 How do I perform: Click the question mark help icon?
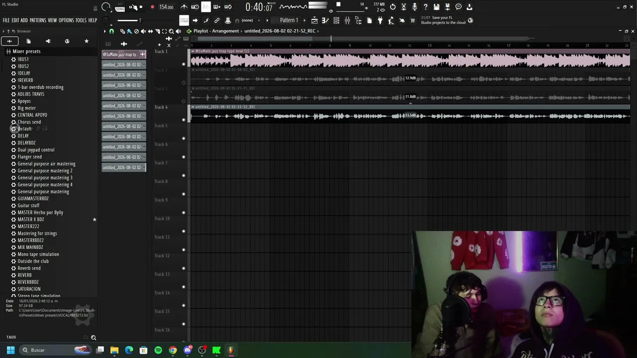(x=425, y=7)
